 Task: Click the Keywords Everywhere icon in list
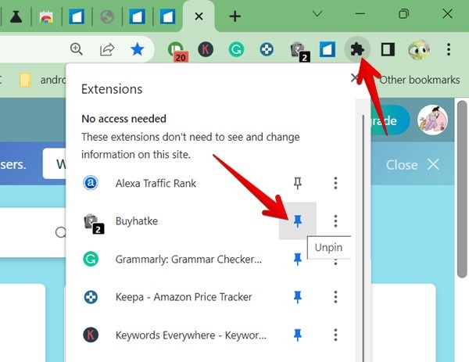91,335
